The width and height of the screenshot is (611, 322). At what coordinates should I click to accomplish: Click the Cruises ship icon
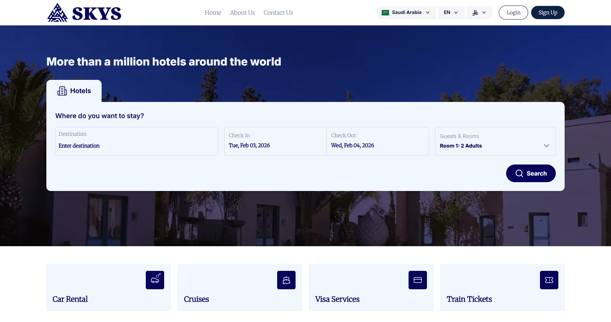[x=286, y=280]
